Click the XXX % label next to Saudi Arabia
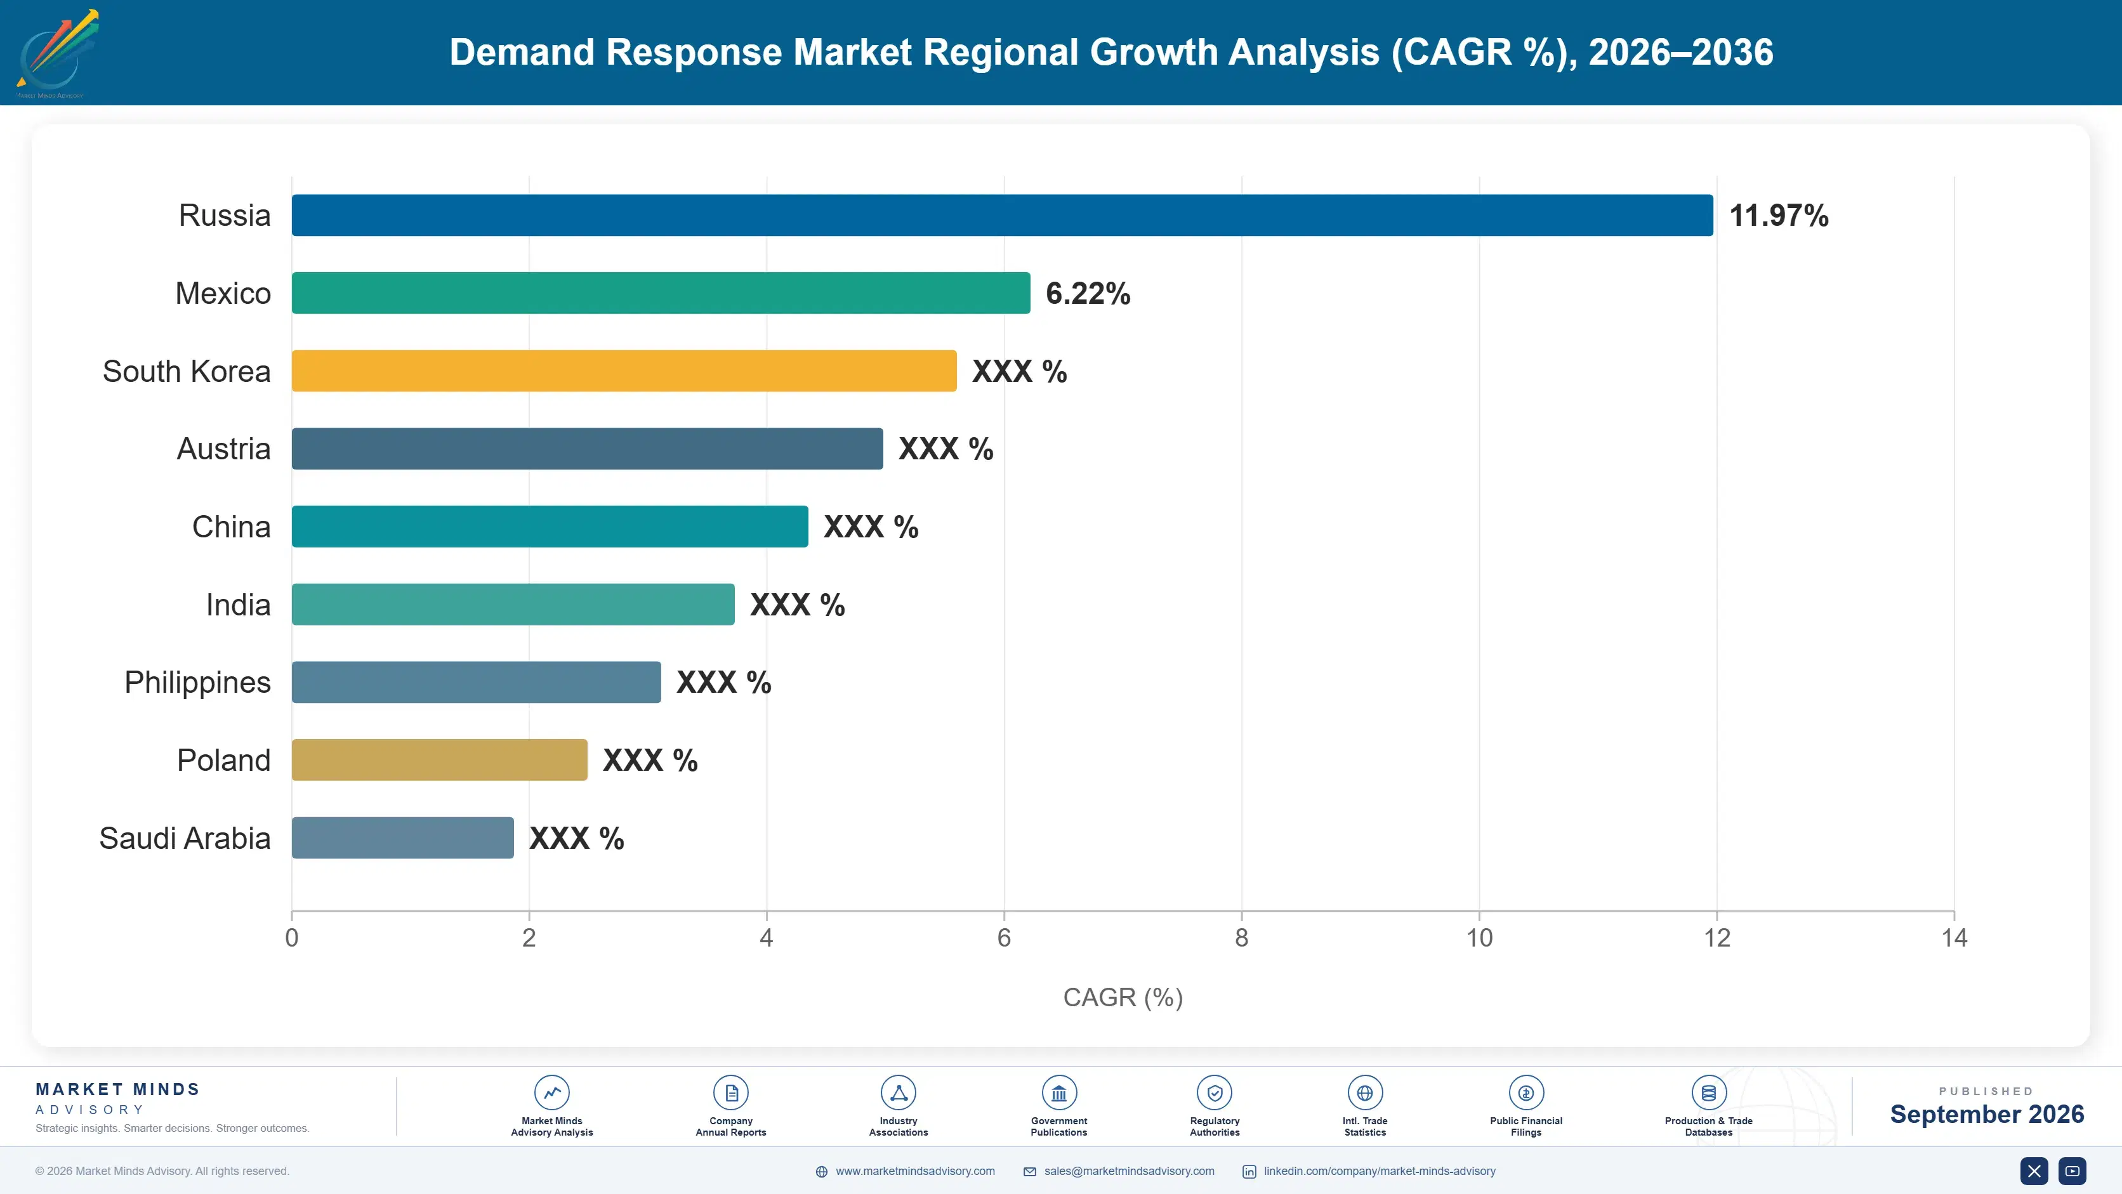The height and width of the screenshot is (1194, 2122). tap(577, 838)
